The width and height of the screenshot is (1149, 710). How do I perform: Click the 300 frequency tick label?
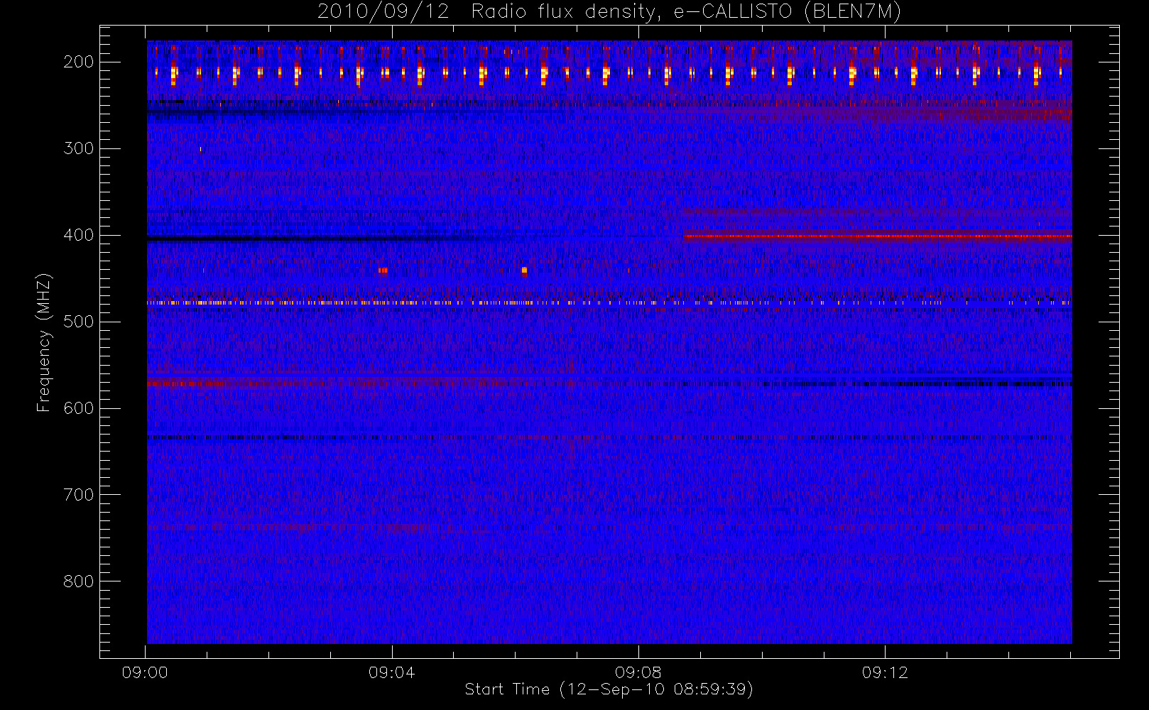[78, 148]
